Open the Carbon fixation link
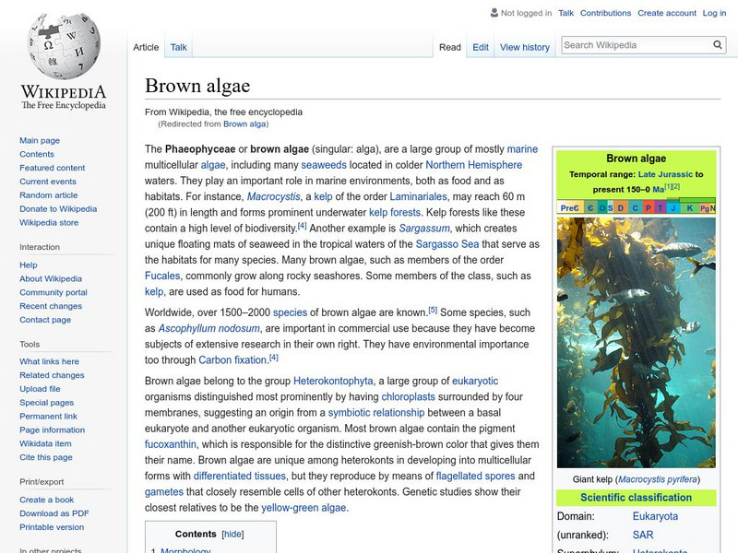 click(x=232, y=360)
